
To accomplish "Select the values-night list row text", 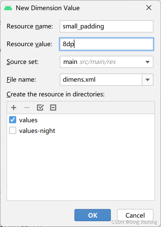I will (37, 131).
